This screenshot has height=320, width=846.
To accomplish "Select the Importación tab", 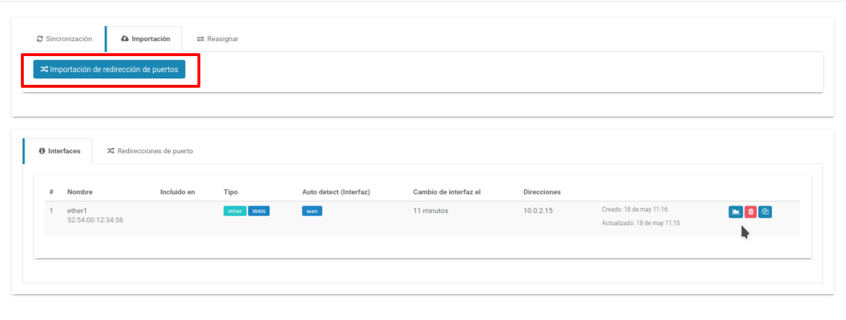I will [143, 39].
